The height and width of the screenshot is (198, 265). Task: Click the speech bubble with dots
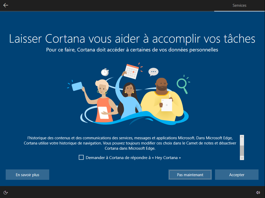pos(153,72)
